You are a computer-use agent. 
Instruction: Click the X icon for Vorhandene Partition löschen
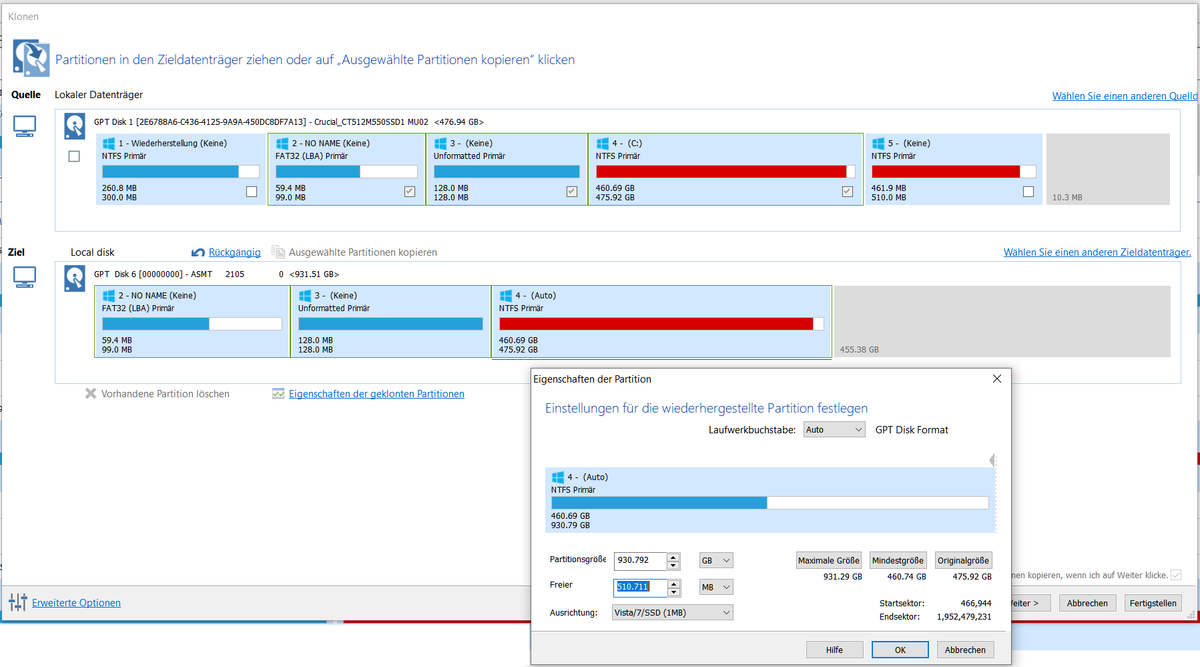91,393
